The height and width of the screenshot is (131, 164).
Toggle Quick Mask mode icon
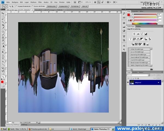click(3, 86)
